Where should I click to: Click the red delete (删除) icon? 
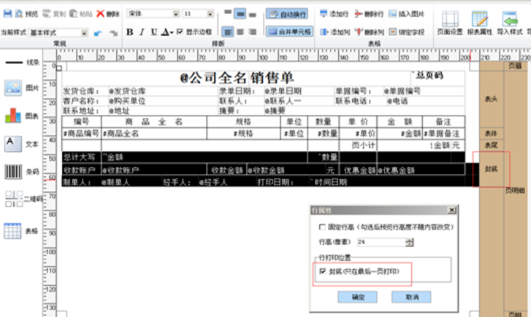click(x=108, y=13)
